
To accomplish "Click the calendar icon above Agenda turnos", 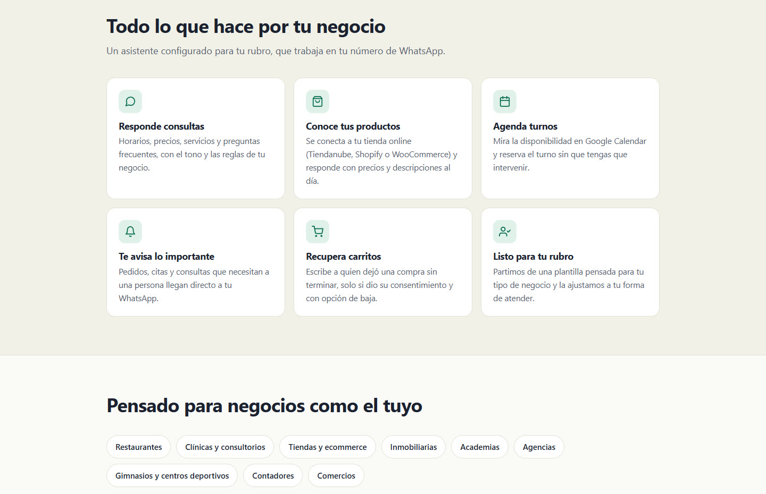I will pyautogui.click(x=505, y=101).
